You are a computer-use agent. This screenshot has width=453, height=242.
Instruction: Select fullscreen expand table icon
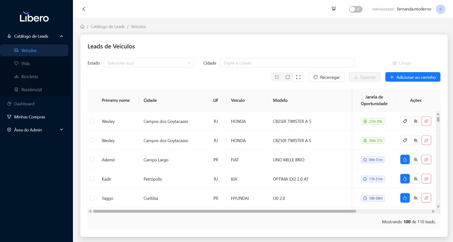[298, 77]
